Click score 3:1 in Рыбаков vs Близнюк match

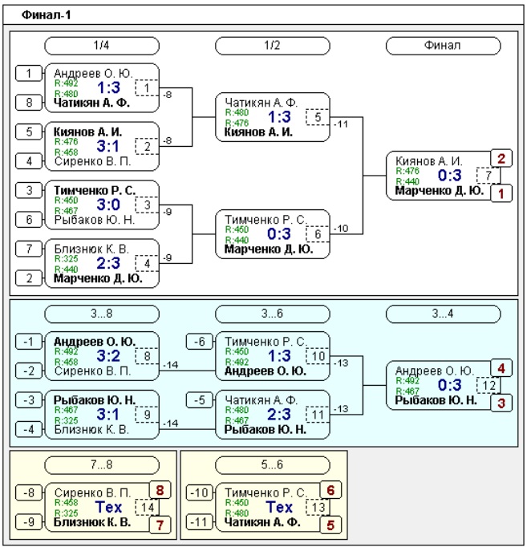[x=108, y=415]
